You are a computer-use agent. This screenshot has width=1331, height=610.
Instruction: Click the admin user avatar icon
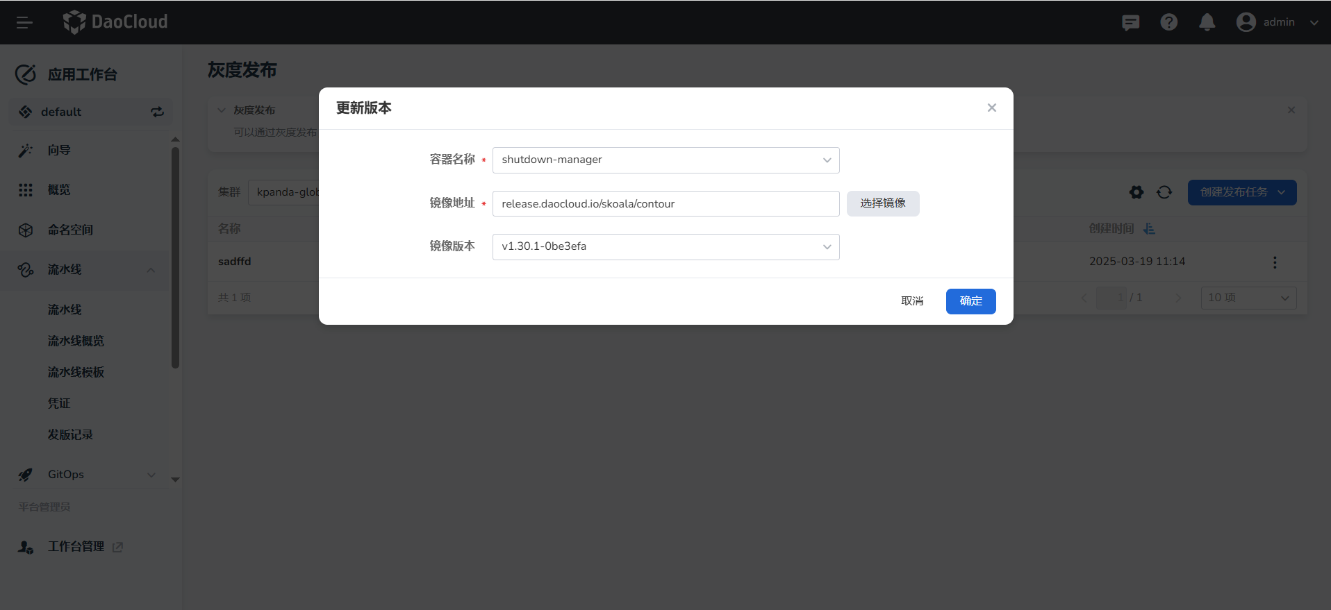1246,23
